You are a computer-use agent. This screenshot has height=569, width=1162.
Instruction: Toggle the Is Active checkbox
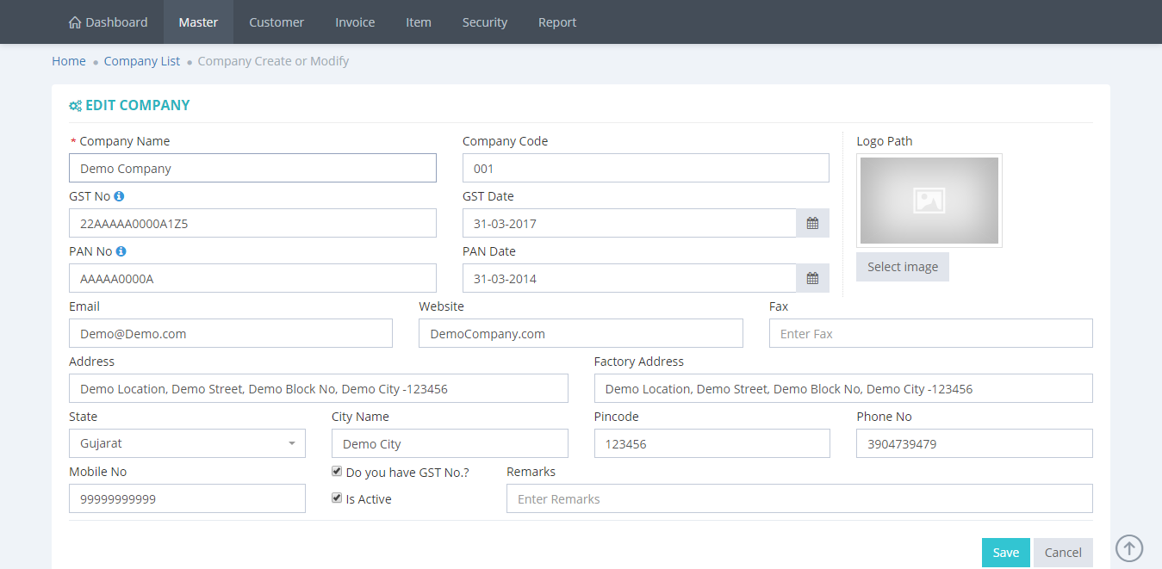pyautogui.click(x=337, y=498)
